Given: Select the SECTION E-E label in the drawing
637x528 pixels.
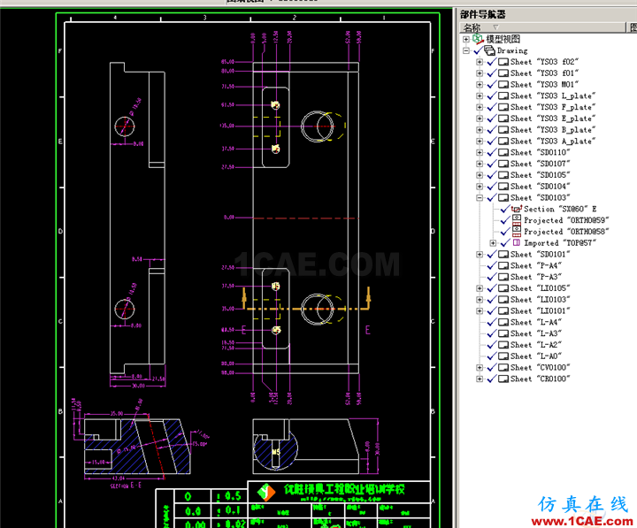Looking at the screenshot, I should pyautogui.click(x=126, y=485).
